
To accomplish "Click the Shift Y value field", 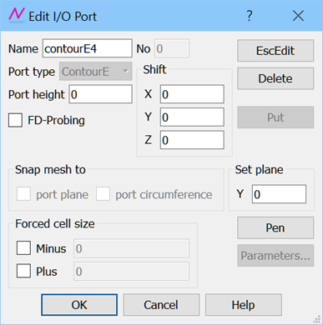I will tap(192, 117).
